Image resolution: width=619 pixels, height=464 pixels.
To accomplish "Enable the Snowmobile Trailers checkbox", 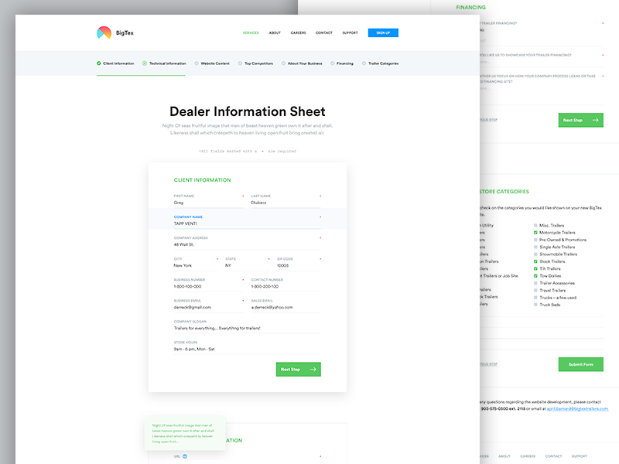I will 535,254.
